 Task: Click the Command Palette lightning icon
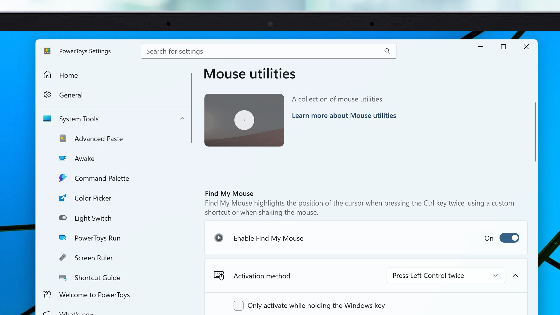point(62,178)
